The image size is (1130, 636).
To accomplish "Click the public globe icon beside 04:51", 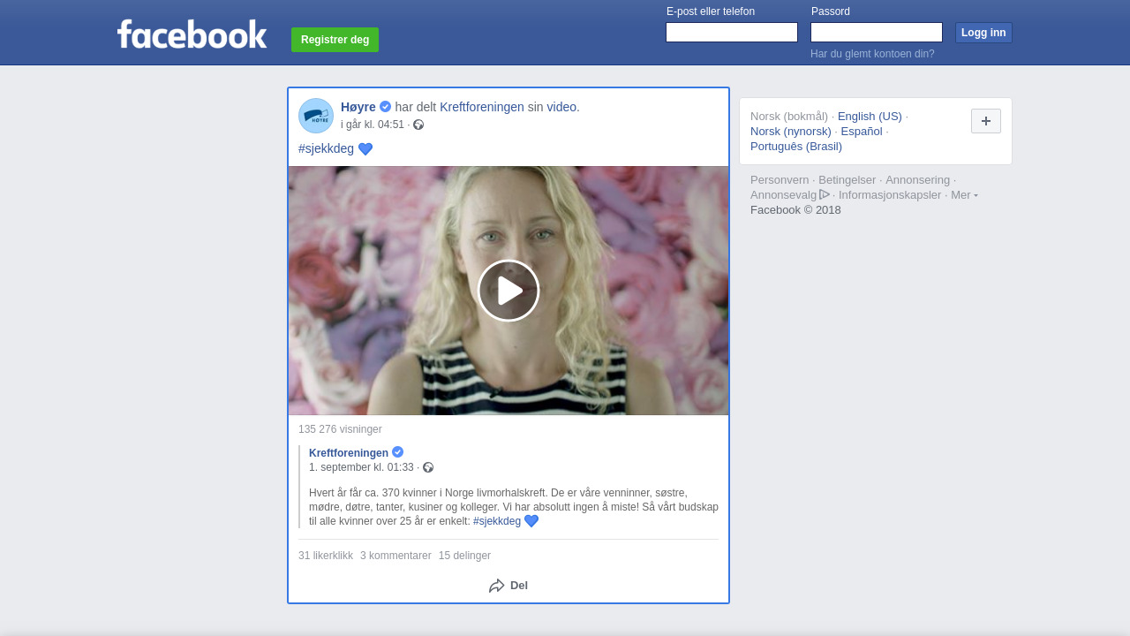I will click(x=418, y=125).
